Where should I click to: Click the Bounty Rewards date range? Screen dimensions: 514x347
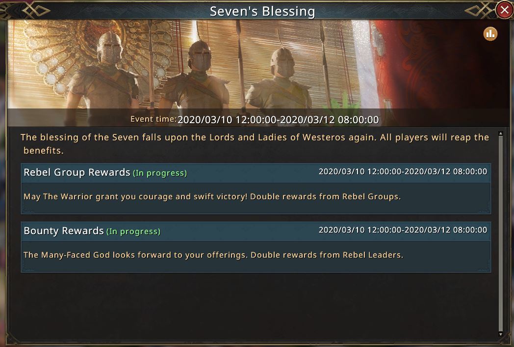coord(403,230)
